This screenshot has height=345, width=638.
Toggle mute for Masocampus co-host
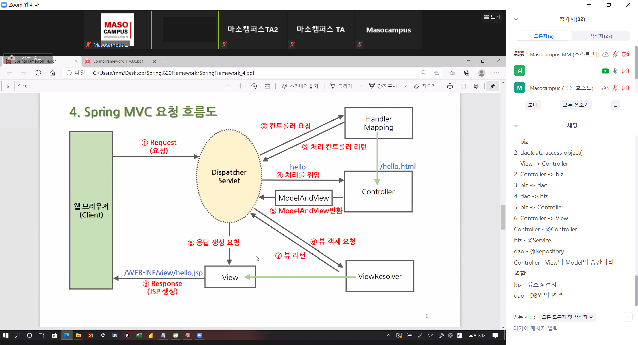[615, 88]
